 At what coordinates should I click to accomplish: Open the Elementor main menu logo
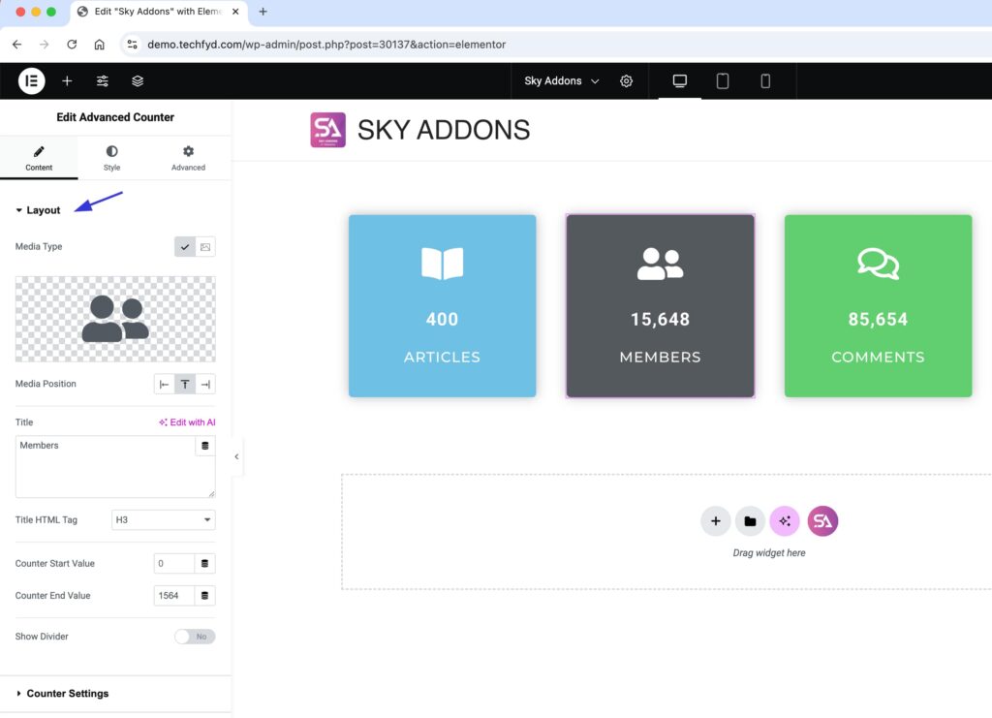31,81
